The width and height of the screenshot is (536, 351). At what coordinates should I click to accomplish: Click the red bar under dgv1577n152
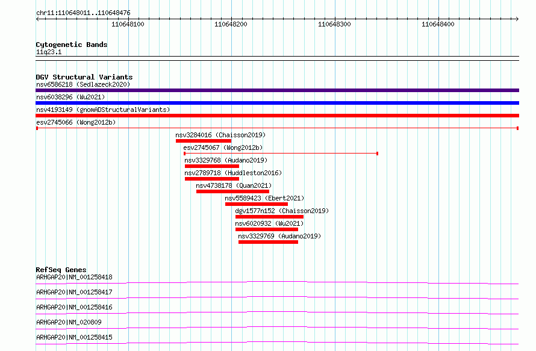[269, 217]
